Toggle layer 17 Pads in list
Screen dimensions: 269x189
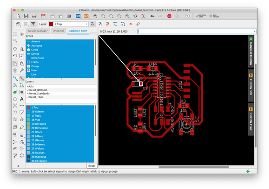tap(60, 116)
